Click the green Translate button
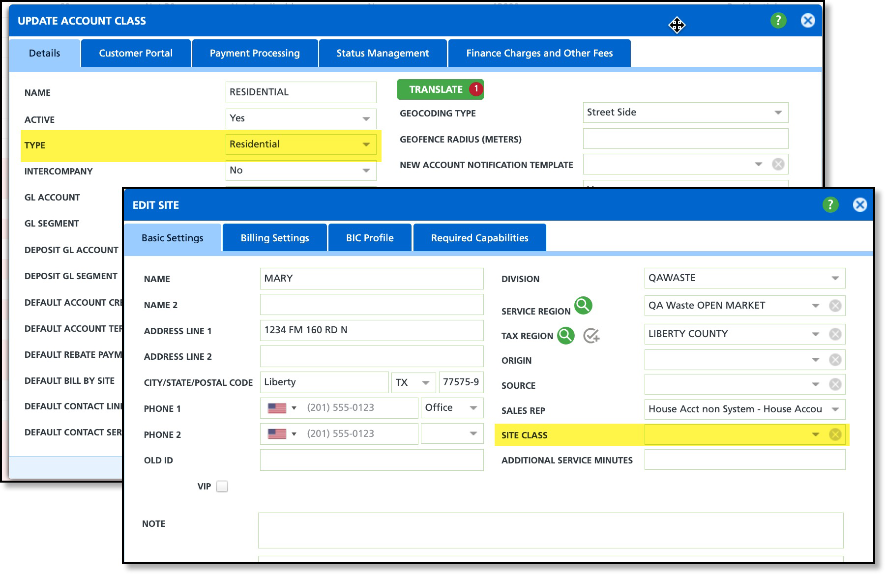 click(436, 89)
